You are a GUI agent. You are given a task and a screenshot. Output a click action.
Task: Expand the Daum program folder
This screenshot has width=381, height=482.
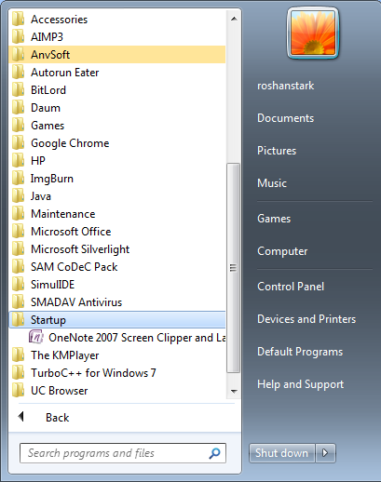117,108
